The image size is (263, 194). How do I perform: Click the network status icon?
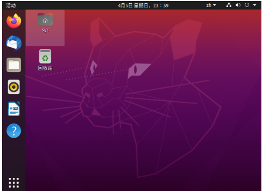click(229, 5)
